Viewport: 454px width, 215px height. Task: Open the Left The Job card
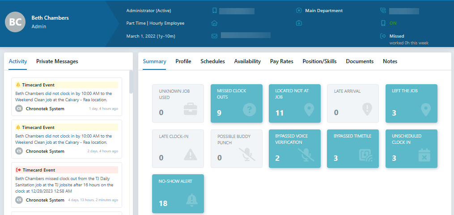click(x=412, y=103)
